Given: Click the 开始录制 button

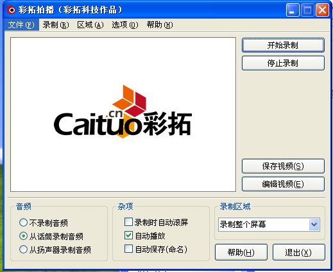Looking at the screenshot, I should [283, 45].
